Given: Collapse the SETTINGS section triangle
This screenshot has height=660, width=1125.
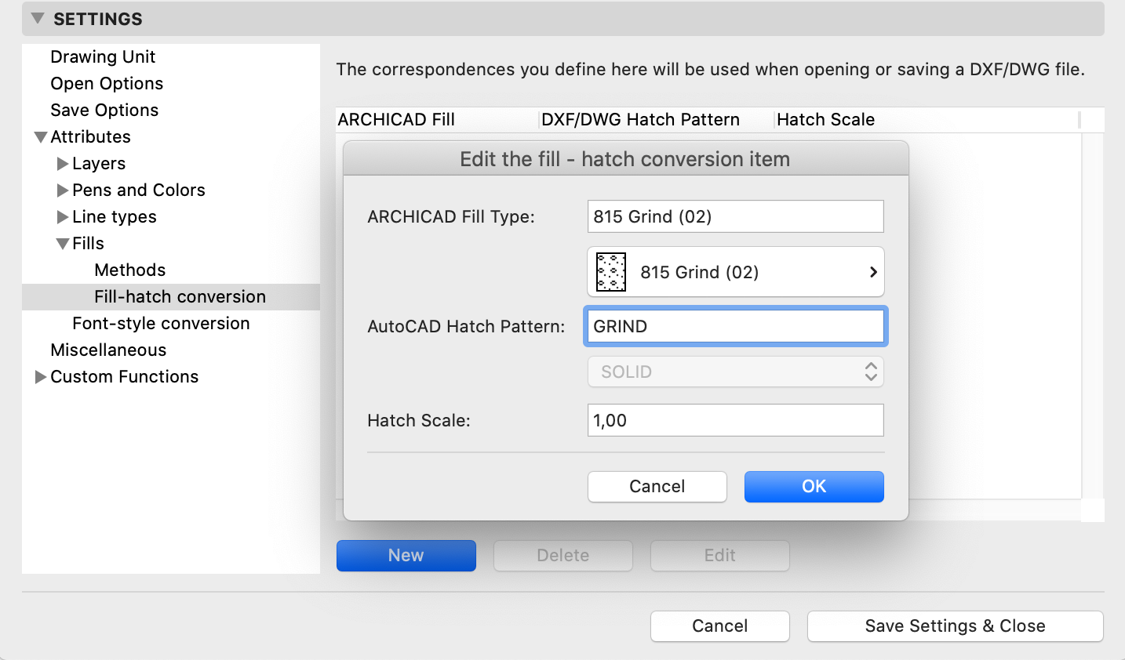Looking at the screenshot, I should (37, 18).
